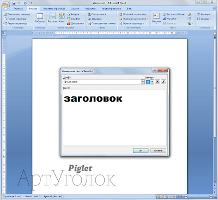This screenshot has width=218, height=200.
Task: Click the zoom slider handle
Action: point(198,197)
